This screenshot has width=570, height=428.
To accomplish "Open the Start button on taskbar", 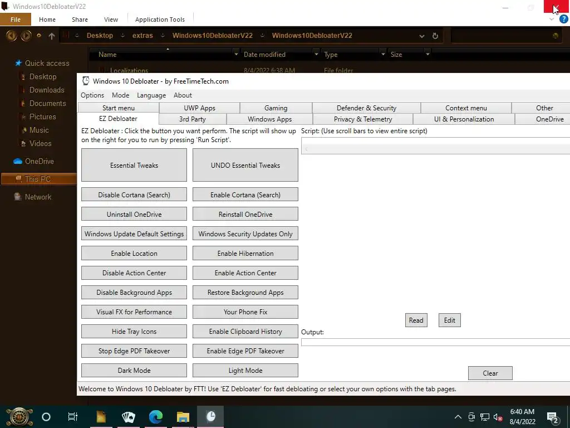I will coord(19,417).
